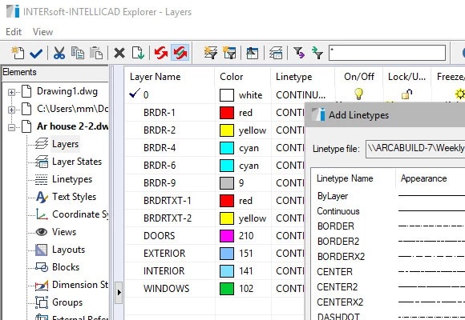
Task: Click gray color swatch of BRDR-9
Action: pyautogui.click(x=227, y=183)
